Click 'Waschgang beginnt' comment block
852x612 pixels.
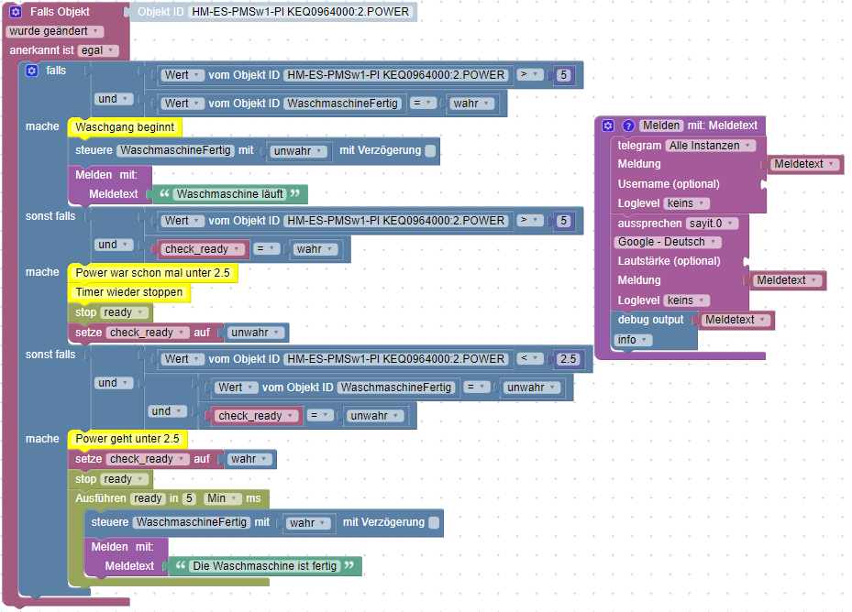[125, 127]
